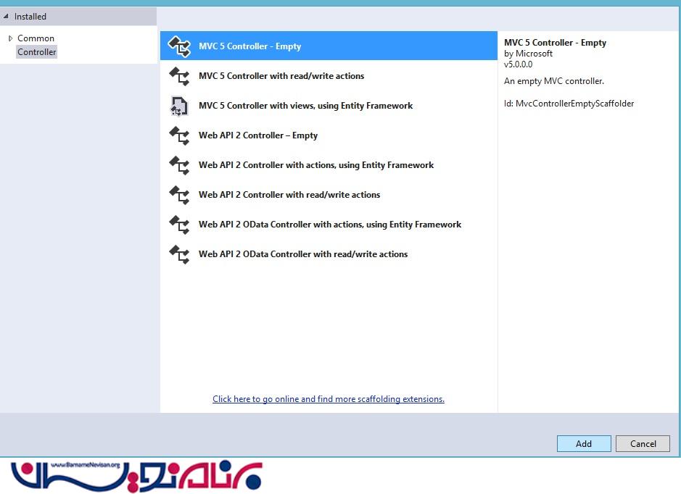Click the version v5.0.0.0 text
681x494 pixels.
[x=518, y=64]
